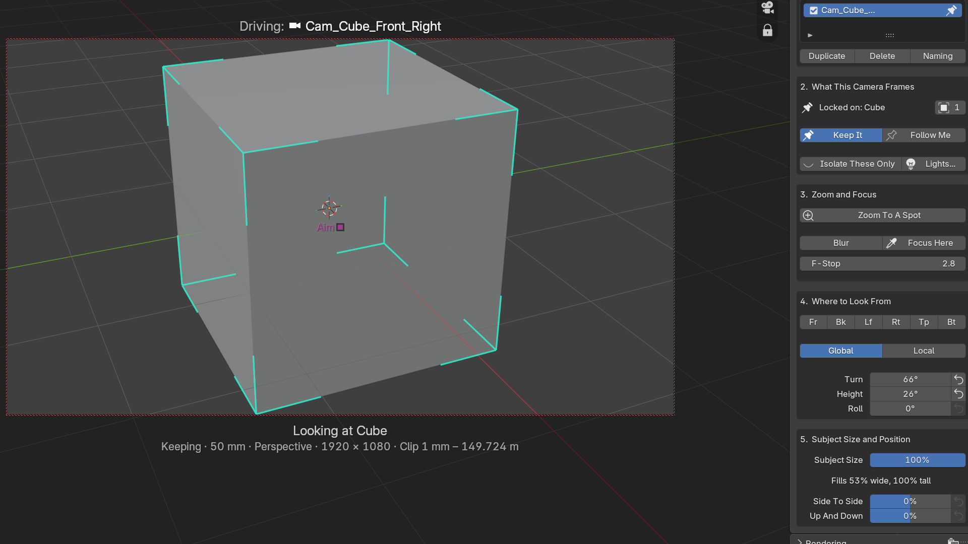The image size is (968, 544).
Task: Click the Aim target square marker
Action: click(x=340, y=227)
